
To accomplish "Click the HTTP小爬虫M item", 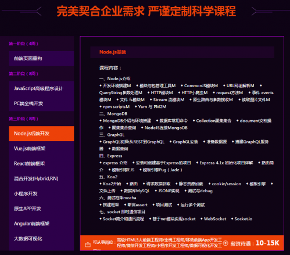I will coord(195,93).
